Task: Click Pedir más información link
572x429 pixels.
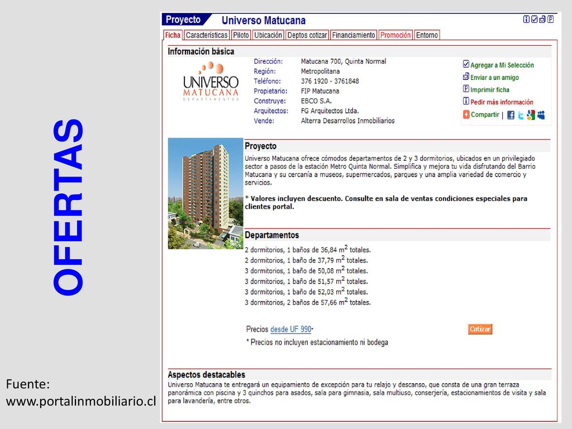Action: [x=502, y=102]
